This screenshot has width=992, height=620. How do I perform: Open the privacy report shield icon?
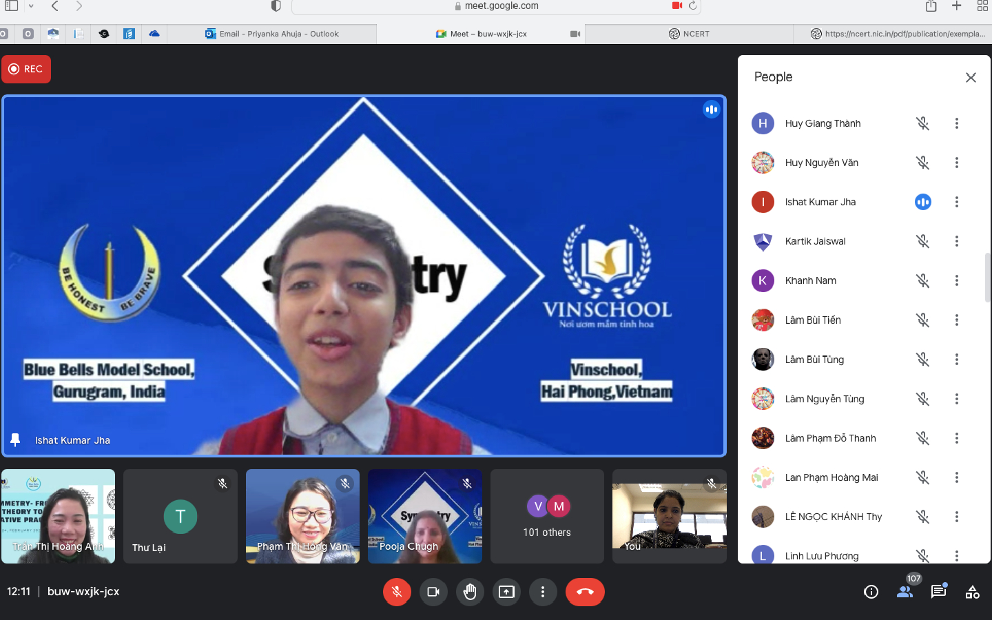pyautogui.click(x=276, y=6)
